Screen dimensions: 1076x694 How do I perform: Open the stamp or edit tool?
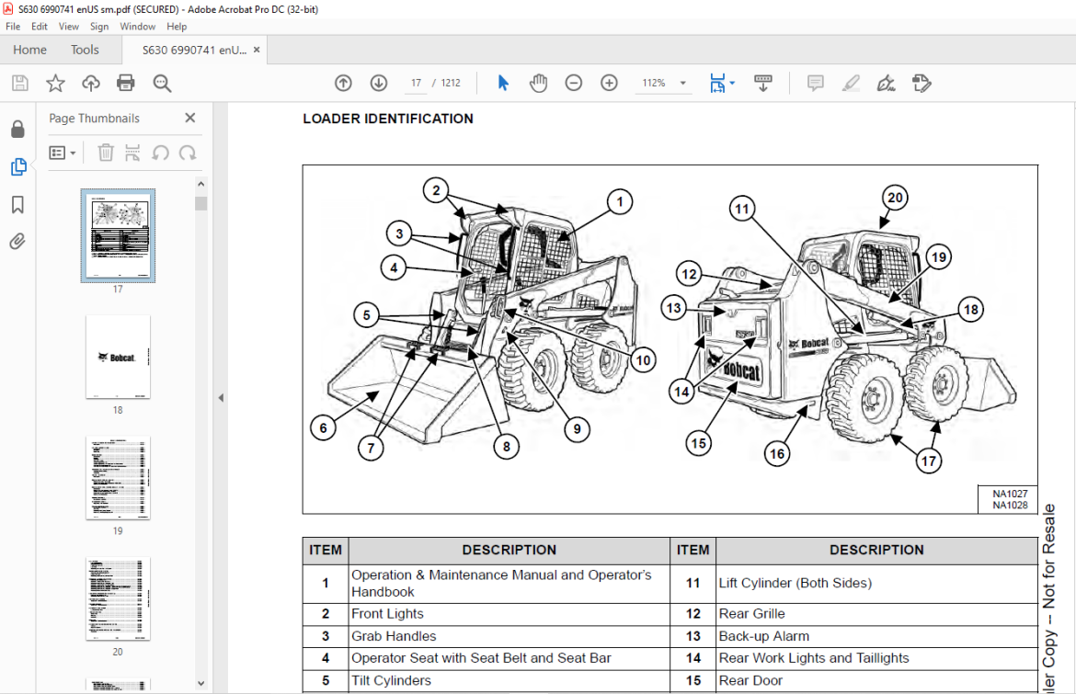[x=921, y=83]
